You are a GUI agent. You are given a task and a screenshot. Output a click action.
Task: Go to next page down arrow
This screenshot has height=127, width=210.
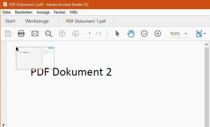[x=76, y=34]
